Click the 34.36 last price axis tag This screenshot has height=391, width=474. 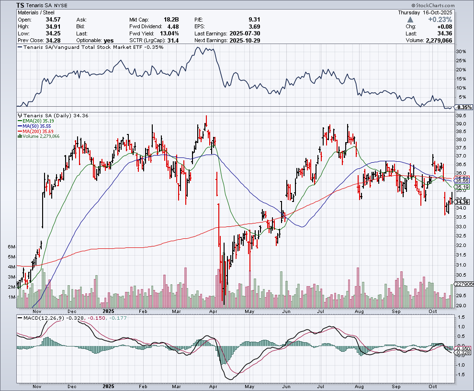463,202
